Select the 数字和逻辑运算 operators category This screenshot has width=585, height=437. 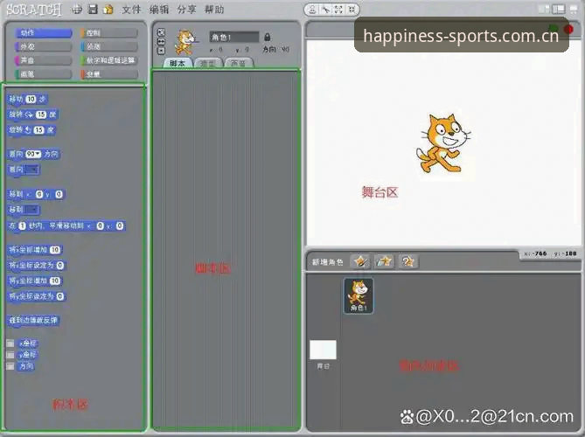click(109, 60)
